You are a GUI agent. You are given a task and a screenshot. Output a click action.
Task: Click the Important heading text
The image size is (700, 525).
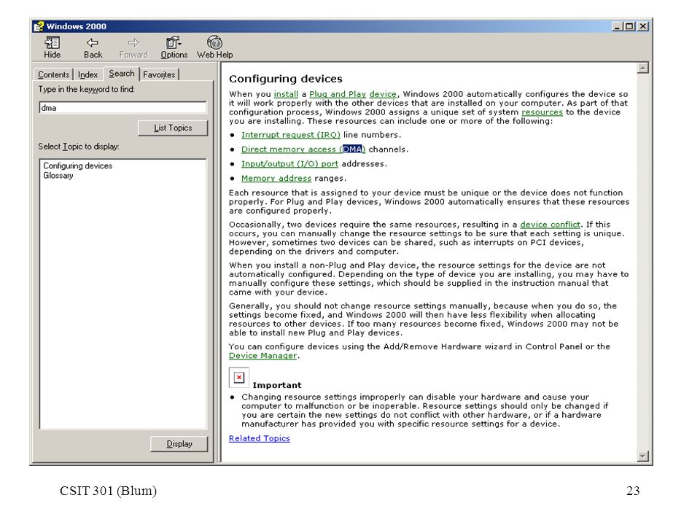[277, 385]
